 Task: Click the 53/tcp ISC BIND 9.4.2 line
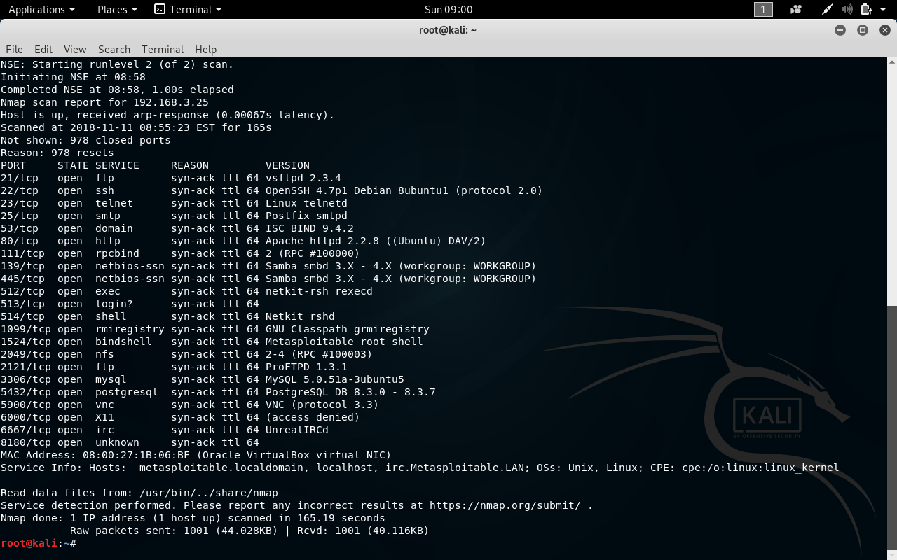pyautogui.click(x=177, y=228)
